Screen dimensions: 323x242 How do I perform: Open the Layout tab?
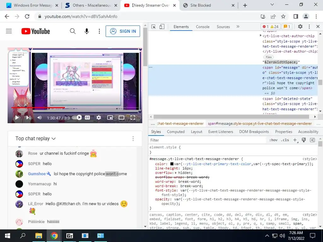(197, 132)
